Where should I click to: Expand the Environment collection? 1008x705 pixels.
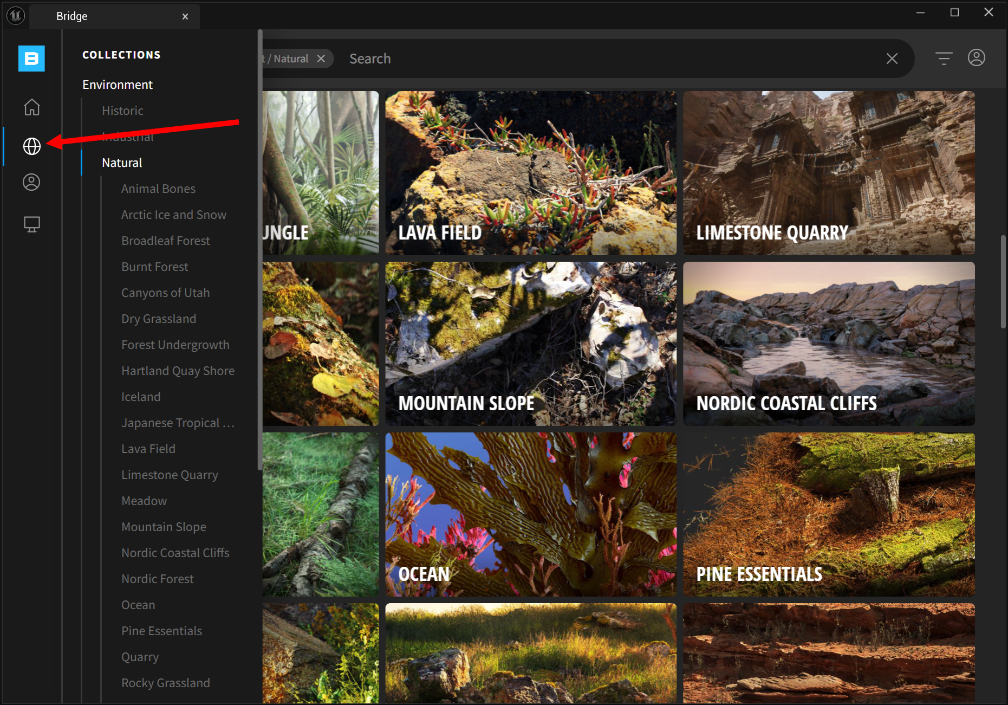[118, 85]
